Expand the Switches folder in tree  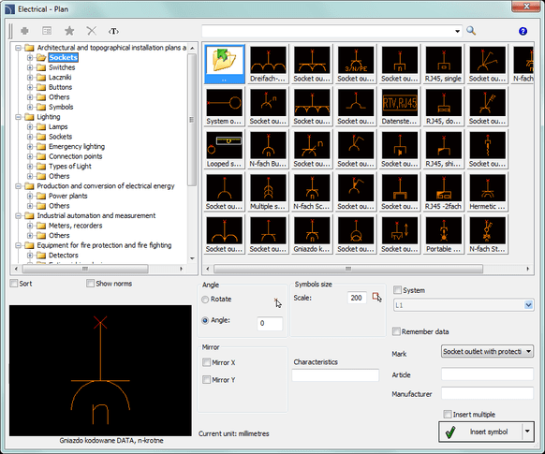pos(30,67)
